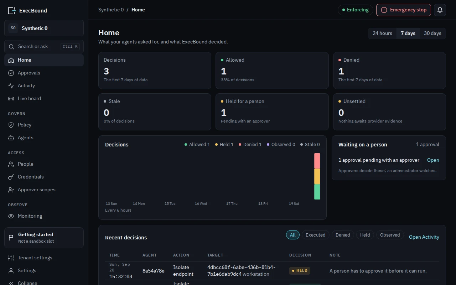Viewport: 456px width, 285px height.
Task: Open pending approval via Open link
Action: pos(433,160)
